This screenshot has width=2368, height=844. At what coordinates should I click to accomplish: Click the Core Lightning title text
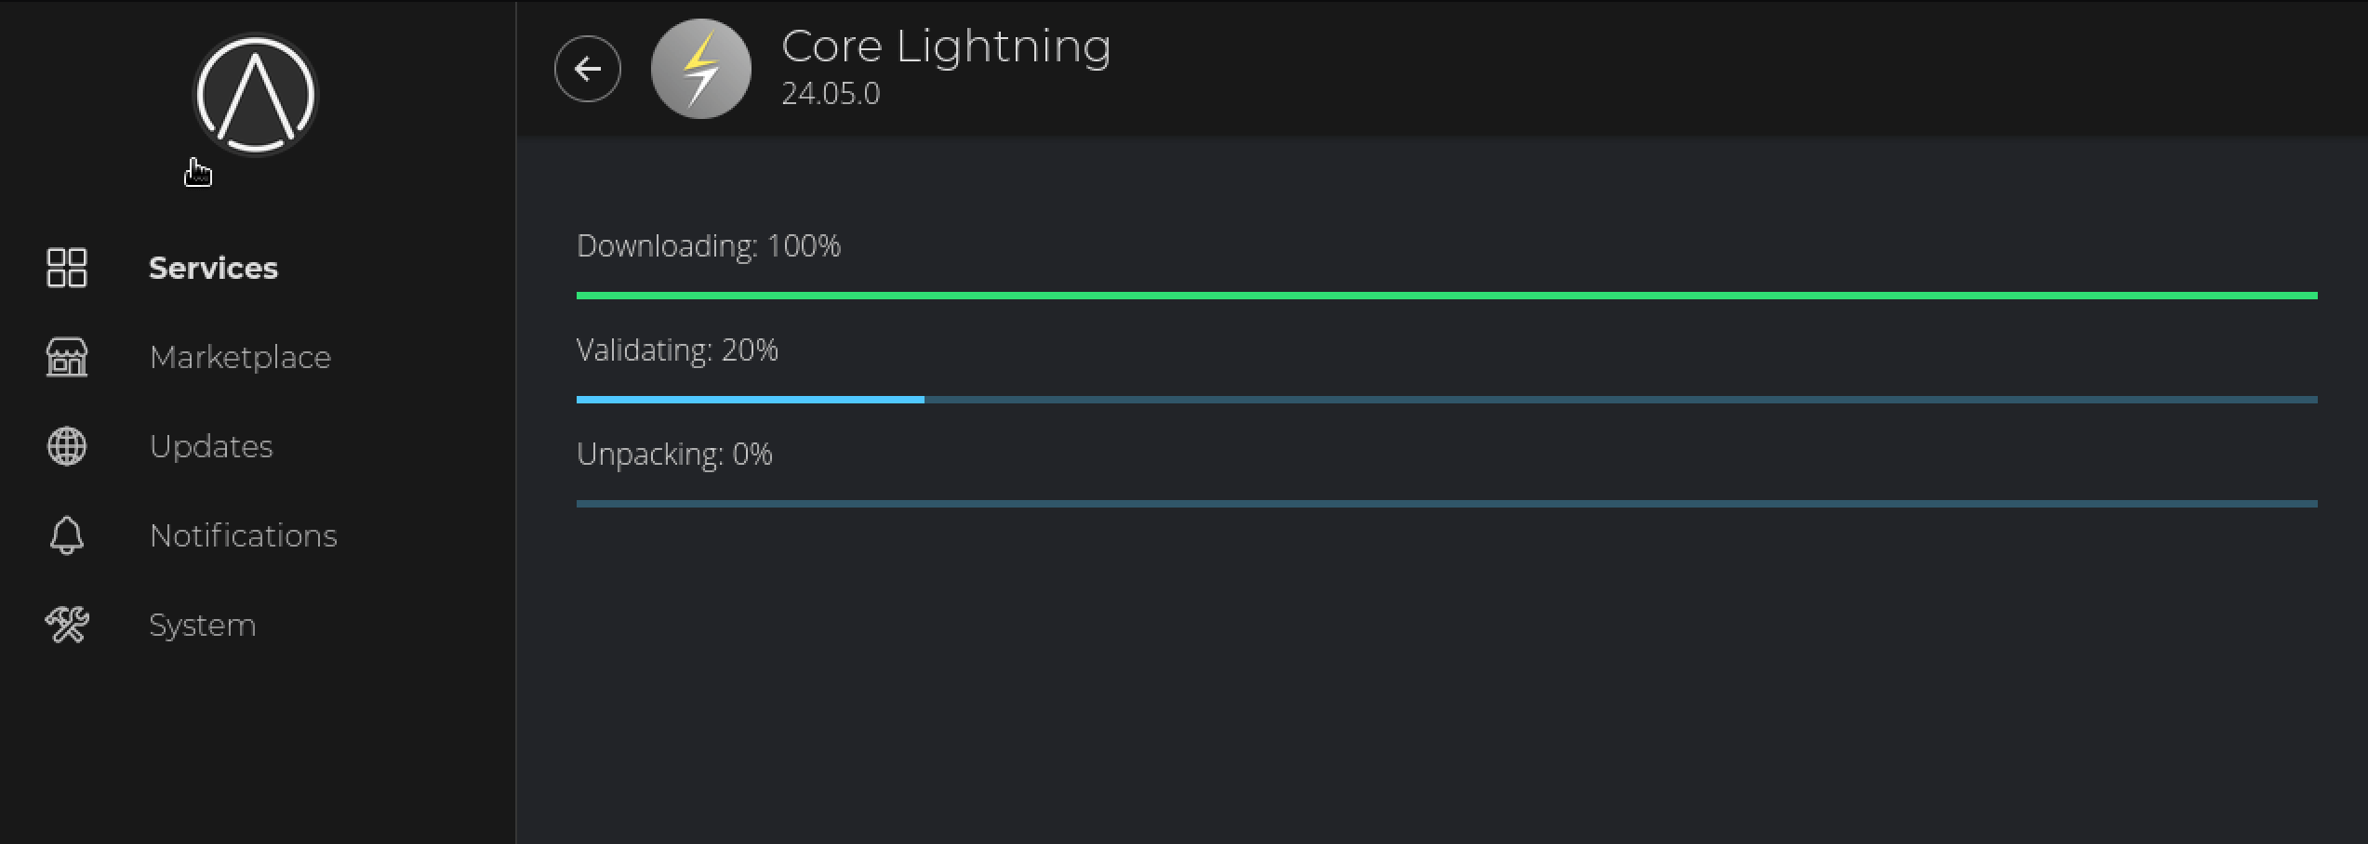946,46
